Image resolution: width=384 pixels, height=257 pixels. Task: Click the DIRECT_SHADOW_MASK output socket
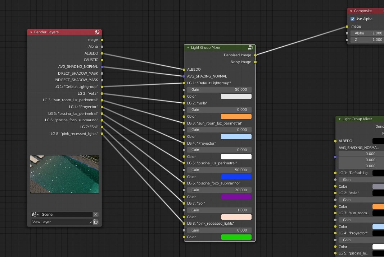pos(102,74)
